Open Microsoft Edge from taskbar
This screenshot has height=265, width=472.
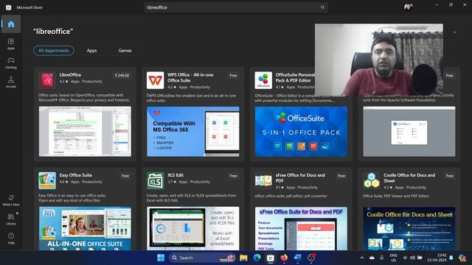point(257,258)
